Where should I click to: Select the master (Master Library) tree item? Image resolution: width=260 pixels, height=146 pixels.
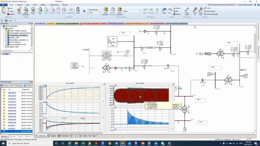coord(18,31)
